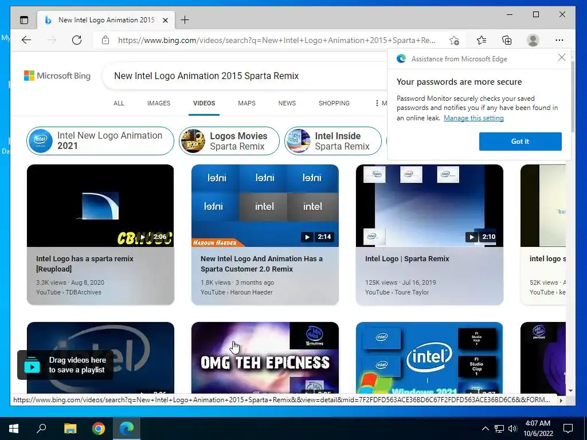
Task: Click the 2:14 play duration badge
Action: (x=318, y=237)
